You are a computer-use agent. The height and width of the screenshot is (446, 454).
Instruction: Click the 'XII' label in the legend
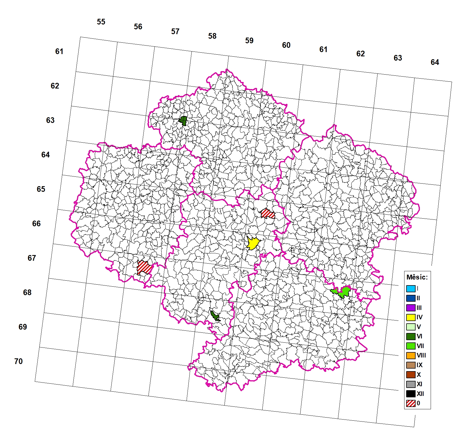[x=420, y=394]
